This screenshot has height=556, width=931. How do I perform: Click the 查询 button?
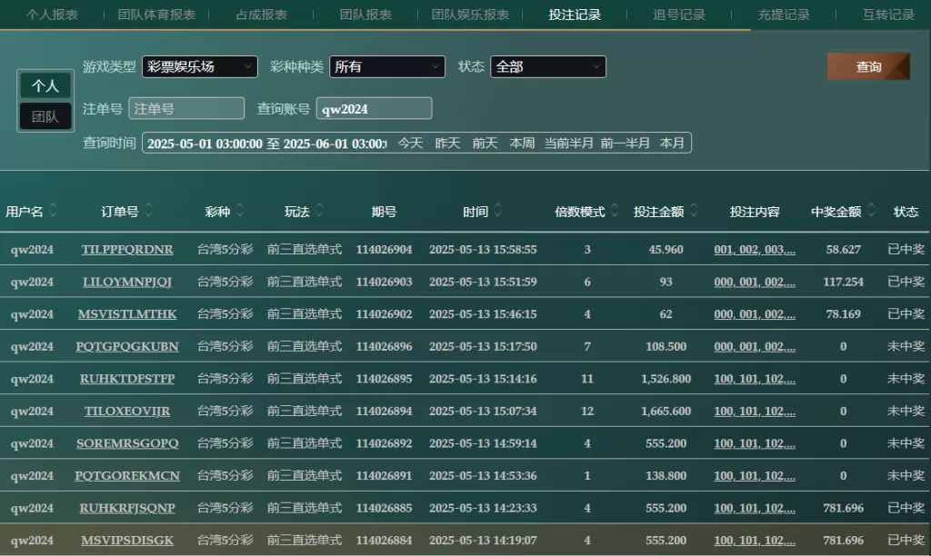point(868,66)
